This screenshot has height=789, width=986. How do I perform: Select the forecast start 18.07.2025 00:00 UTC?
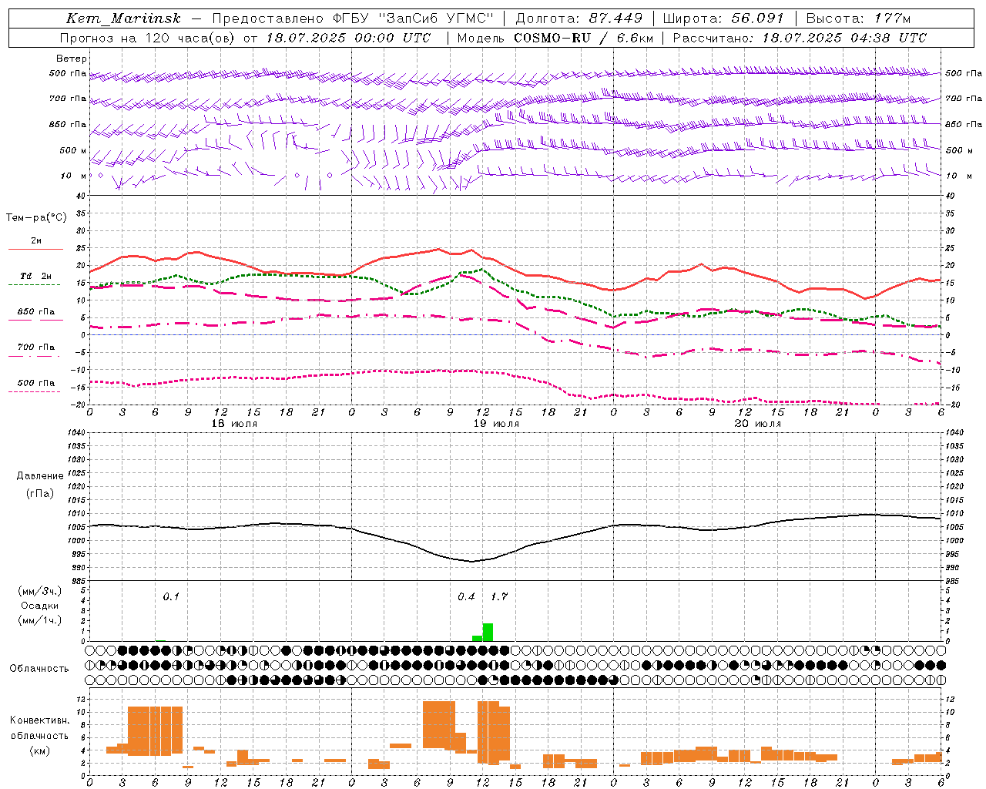point(348,38)
